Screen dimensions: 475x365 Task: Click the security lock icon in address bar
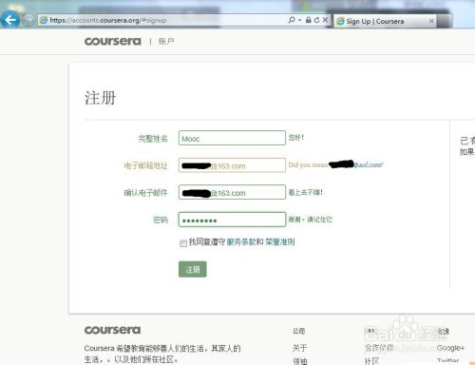coord(309,20)
